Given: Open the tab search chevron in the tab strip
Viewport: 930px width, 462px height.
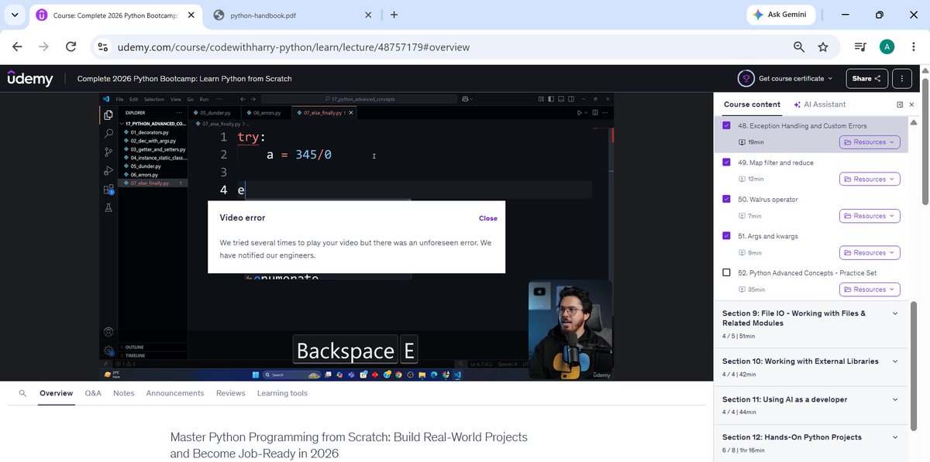Looking at the screenshot, I should click(x=15, y=15).
